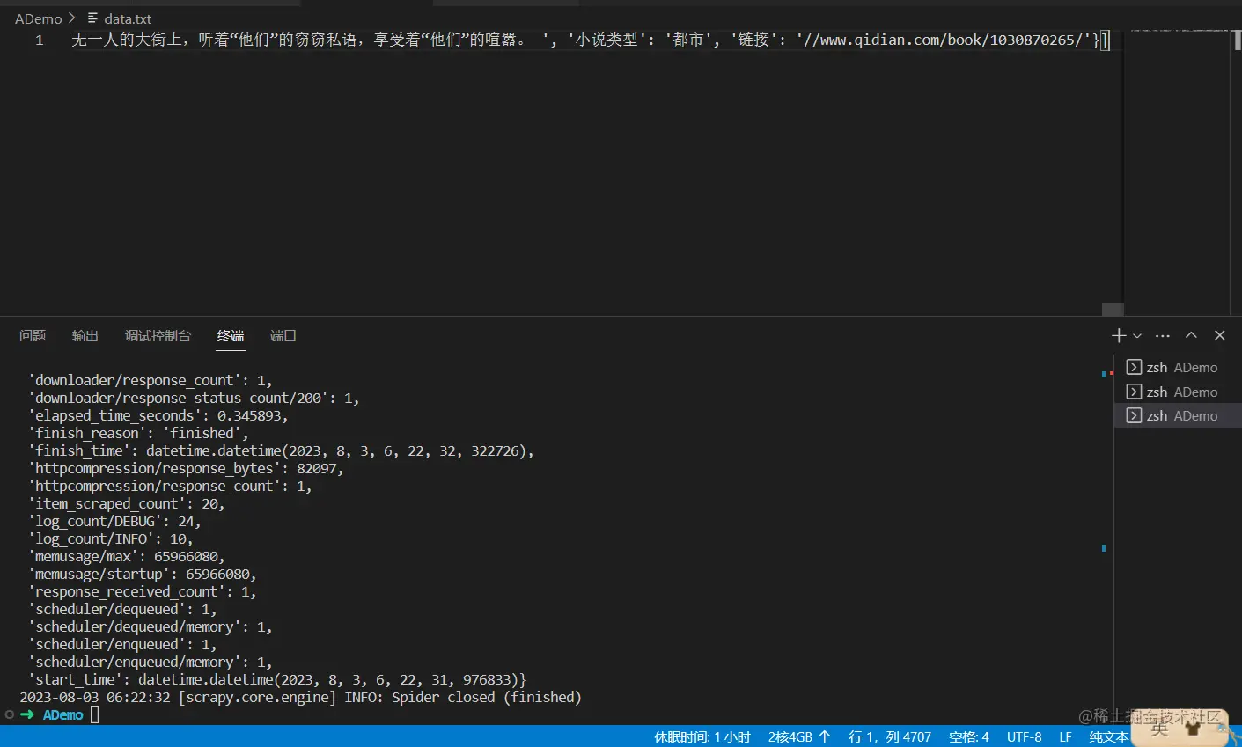This screenshot has width=1242, height=747.
Task: Click '小说类型': '都市' text in editor
Action: 643,40
